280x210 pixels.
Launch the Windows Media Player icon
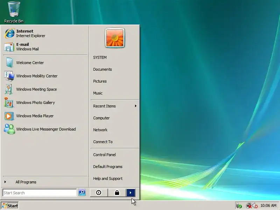click(9, 116)
